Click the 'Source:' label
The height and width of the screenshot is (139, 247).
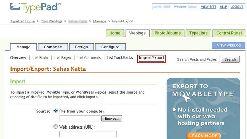point(43,111)
